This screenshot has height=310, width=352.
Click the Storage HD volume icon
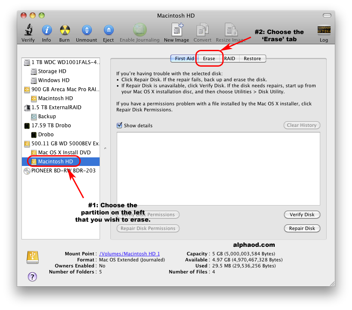pyautogui.click(x=33, y=71)
